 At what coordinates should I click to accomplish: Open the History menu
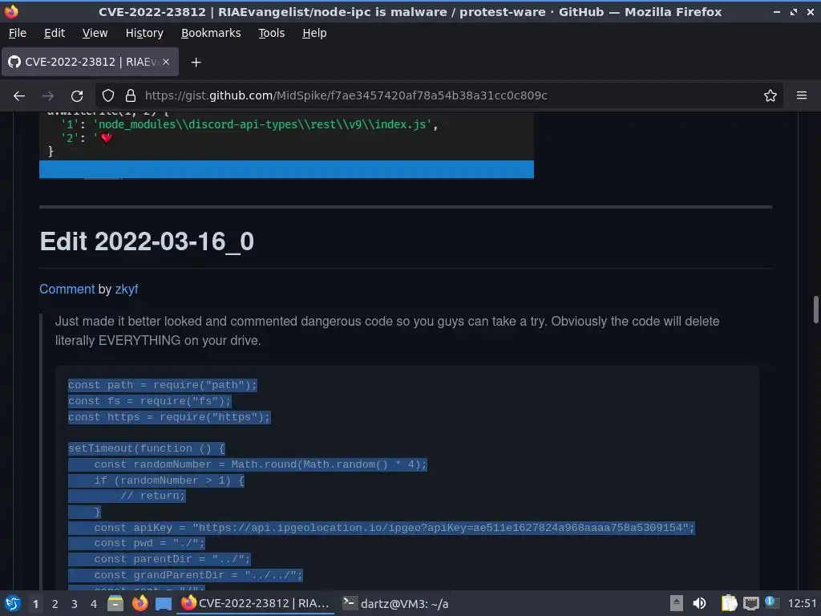coord(144,33)
